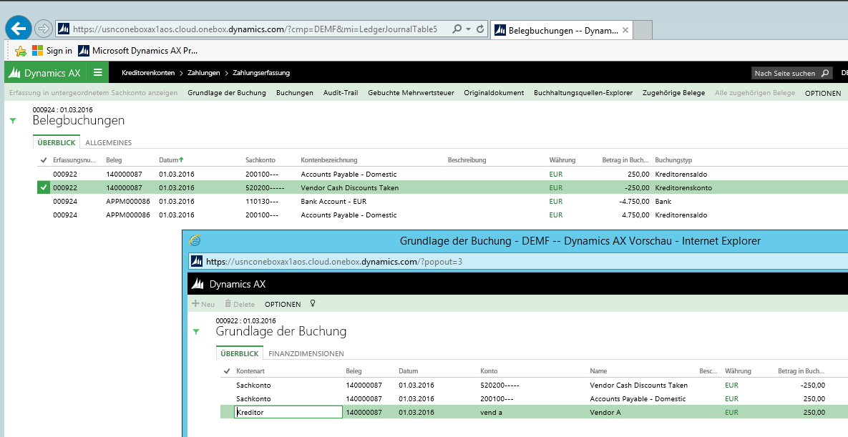Click the lightbulb icon in popup toolbar

point(312,303)
